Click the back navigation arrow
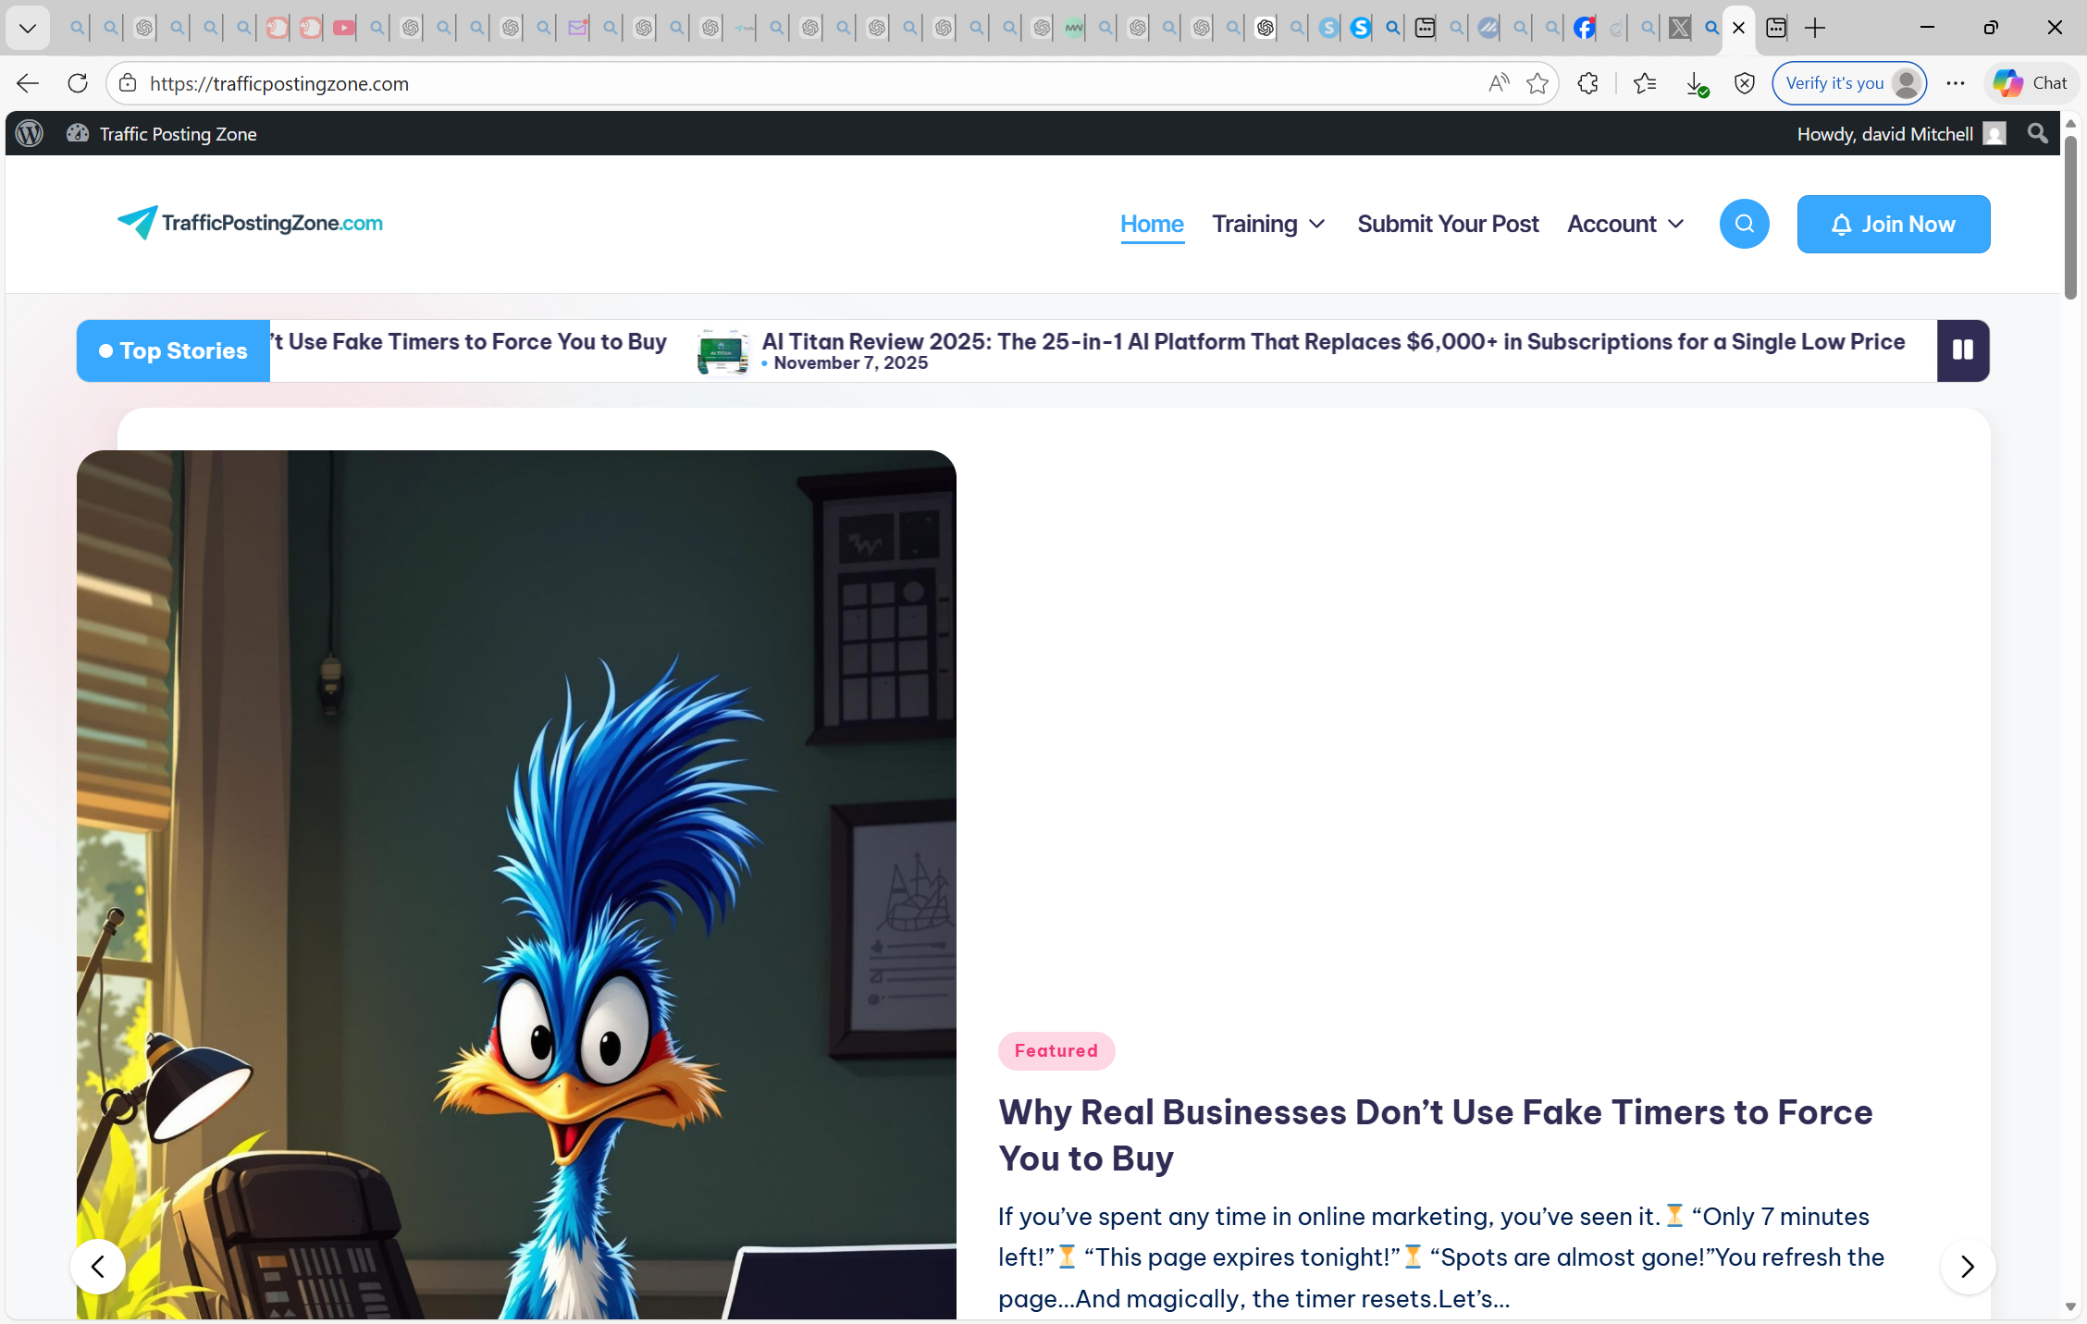2087x1324 pixels. tap(27, 83)
